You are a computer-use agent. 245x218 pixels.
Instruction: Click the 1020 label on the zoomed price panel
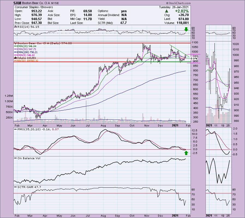click(x=235, y=44)
